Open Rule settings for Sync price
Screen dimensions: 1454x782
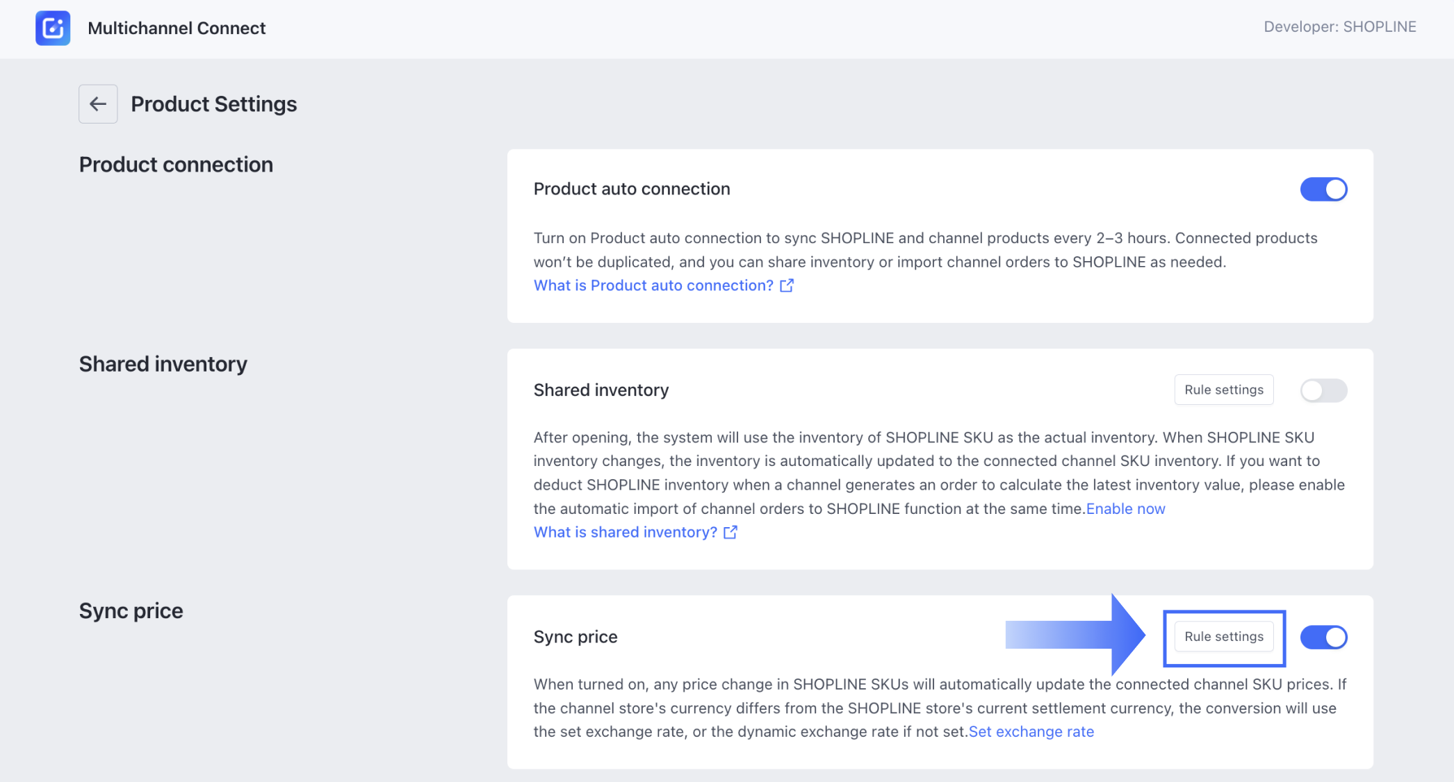point(1224,637)
